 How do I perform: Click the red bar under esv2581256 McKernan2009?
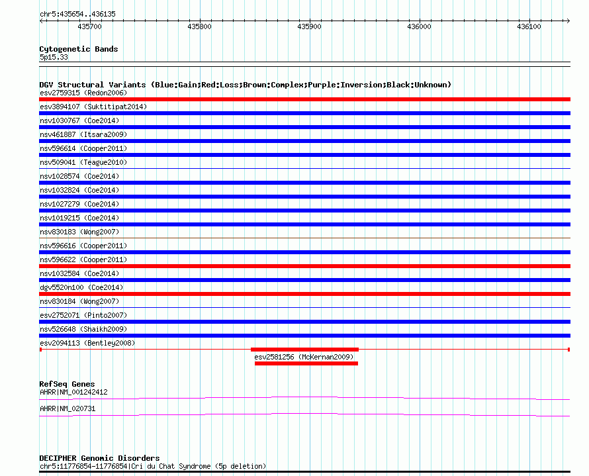click(x=306, y=363)
